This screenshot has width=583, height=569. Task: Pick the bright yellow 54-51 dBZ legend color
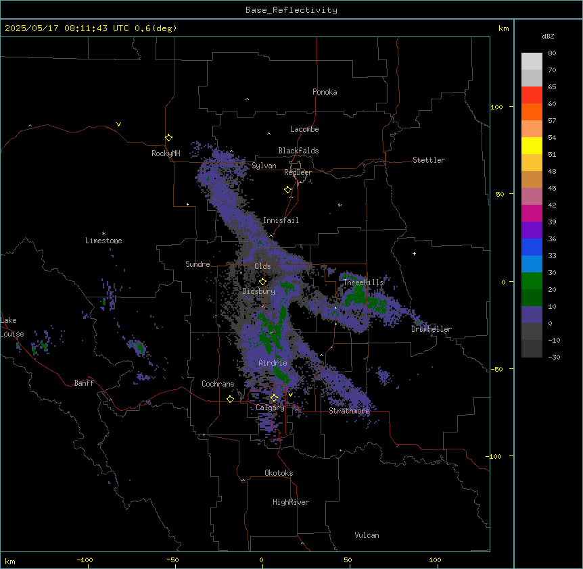[x=532, y=145]
